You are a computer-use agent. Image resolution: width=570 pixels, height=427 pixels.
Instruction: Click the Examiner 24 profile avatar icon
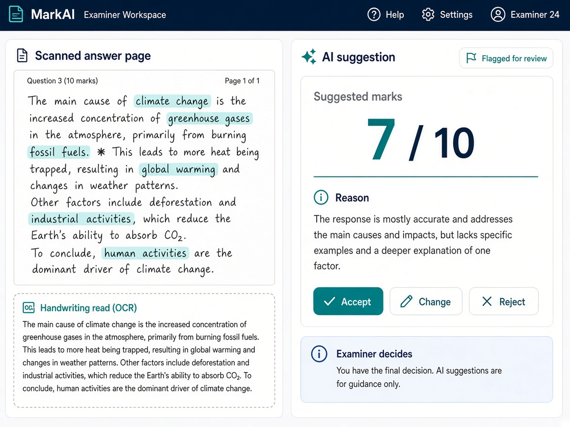(x=498, y=14)
